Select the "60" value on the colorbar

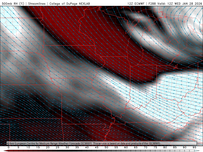pyautogui.click(x=126, y=147)
